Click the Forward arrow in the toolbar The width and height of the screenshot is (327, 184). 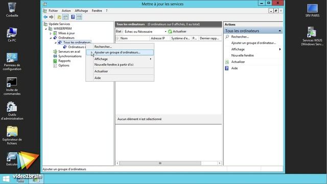pyautogui.click(x=51, y=17)
